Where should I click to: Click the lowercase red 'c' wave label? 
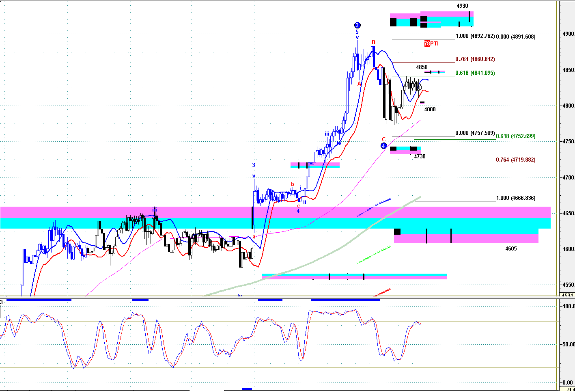pos(298,205)
